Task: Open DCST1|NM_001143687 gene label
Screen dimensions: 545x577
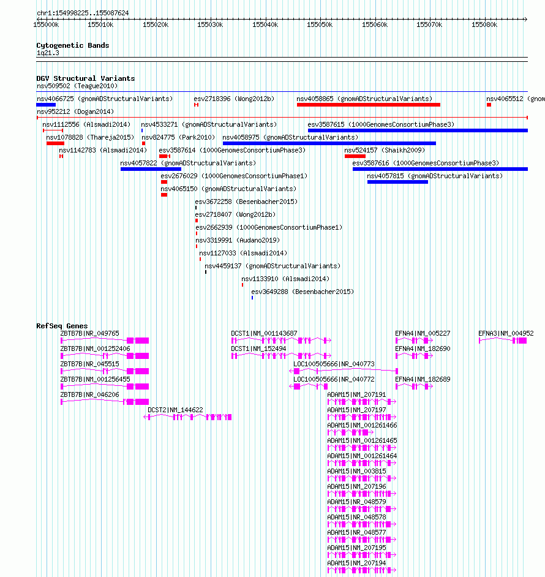Action: [264, 333]
